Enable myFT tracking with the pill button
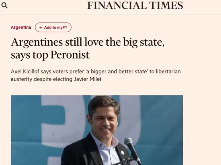Viewport: 221px width, 165px height. pos(53,27)
